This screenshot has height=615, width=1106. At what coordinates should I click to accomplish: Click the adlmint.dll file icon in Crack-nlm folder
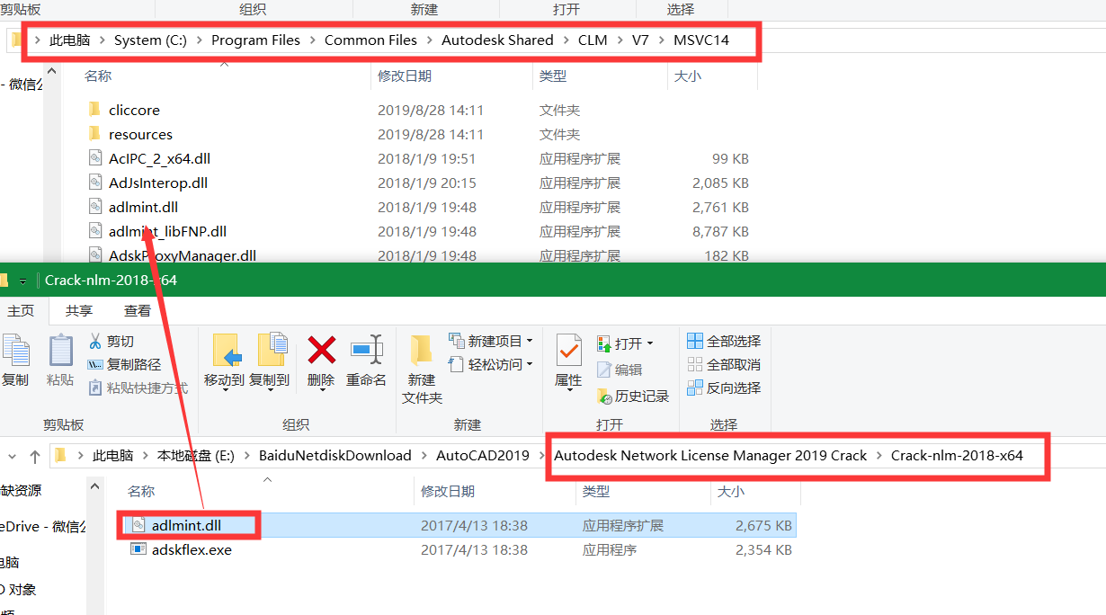[x=138, y=525]
